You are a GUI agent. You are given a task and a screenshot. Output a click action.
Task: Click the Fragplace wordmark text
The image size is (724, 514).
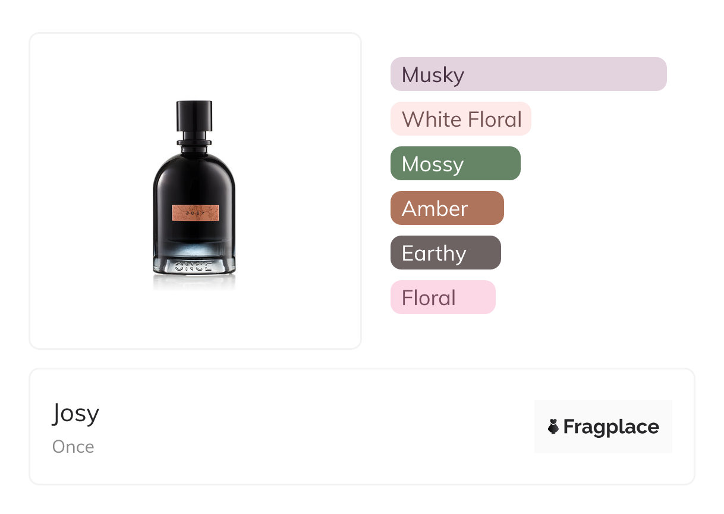pyautogui.click(x=611, y=427)
